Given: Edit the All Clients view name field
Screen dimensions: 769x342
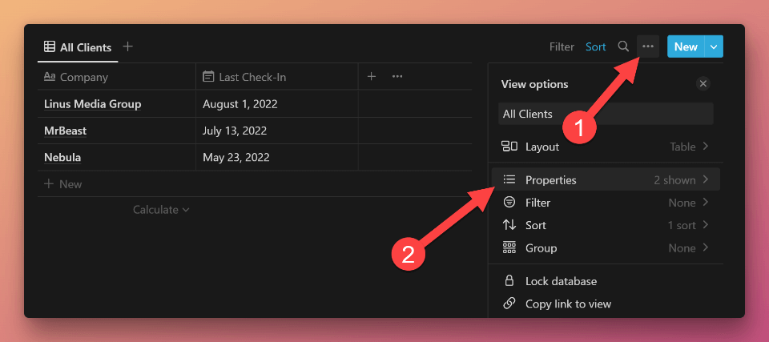Looking at the screenshot, I should 606,114.
